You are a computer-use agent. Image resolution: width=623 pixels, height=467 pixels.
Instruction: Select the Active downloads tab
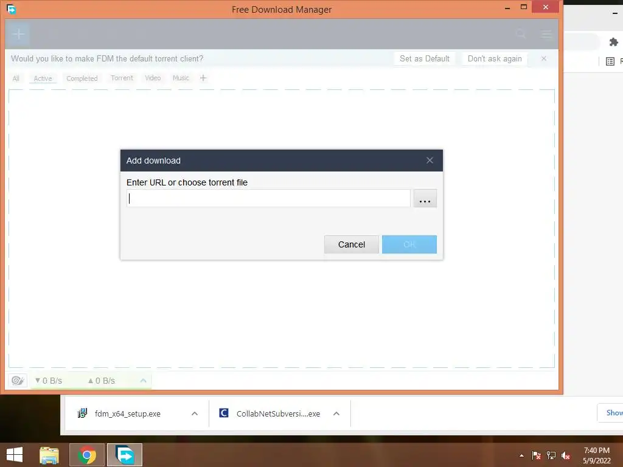coord(43,78)
